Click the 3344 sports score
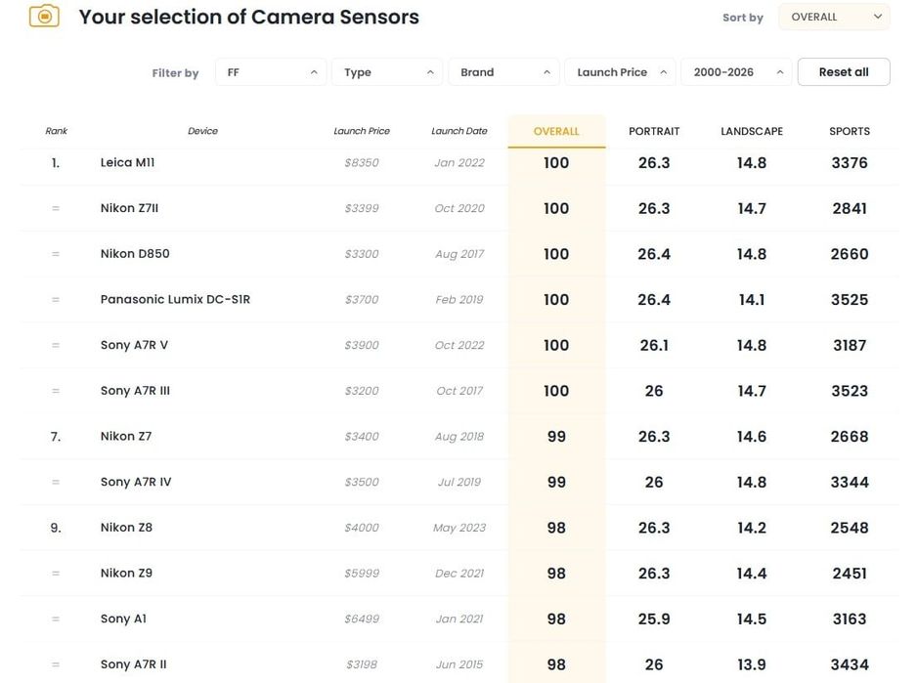The width and height of the screenshot is (917, 683). coord(850,482)
